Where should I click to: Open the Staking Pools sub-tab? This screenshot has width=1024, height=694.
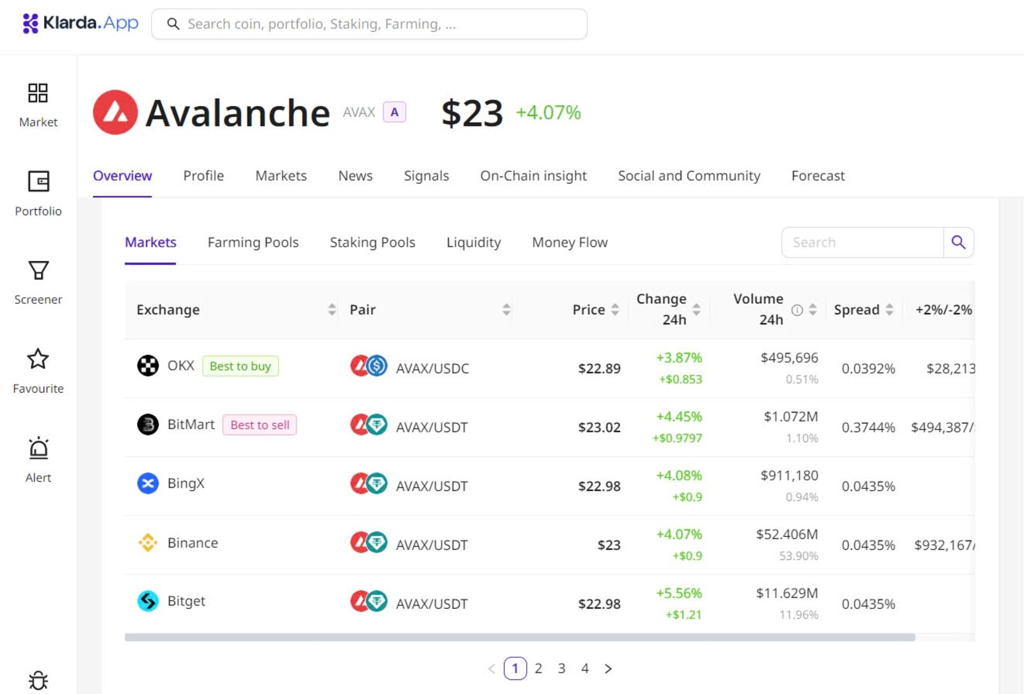point(372,242)
